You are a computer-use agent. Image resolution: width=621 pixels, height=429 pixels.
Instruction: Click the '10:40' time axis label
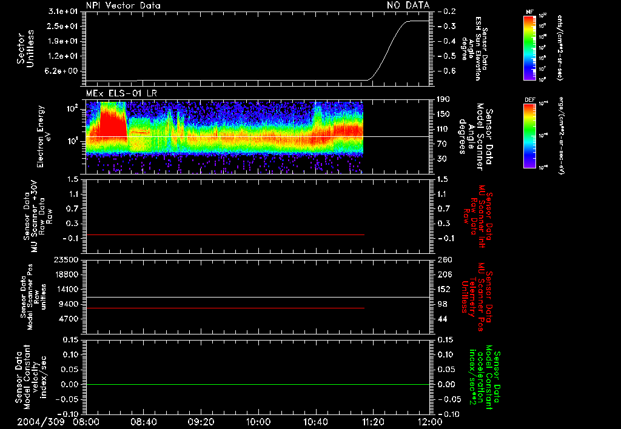(315, 422)
